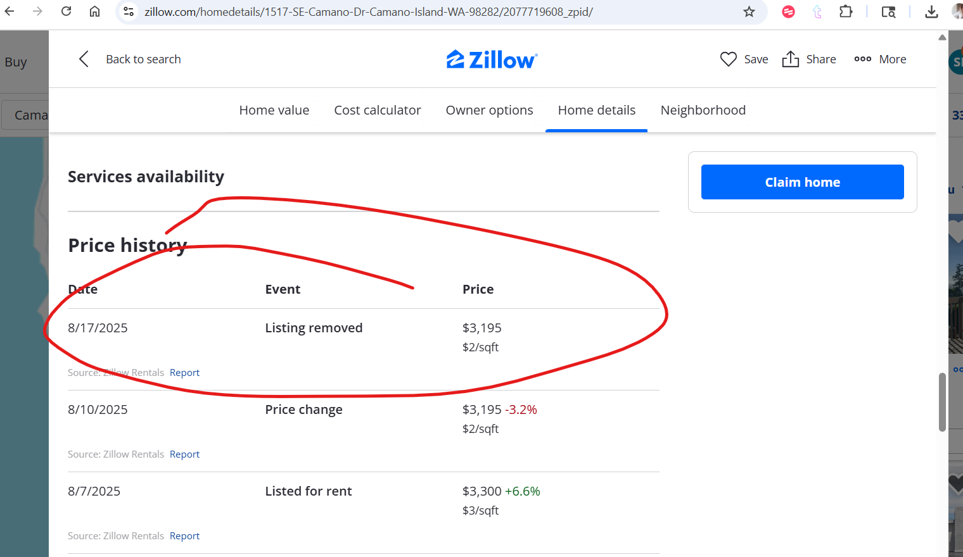Click the Share upload icon
The image size is (963, 557).
point(790,59)
